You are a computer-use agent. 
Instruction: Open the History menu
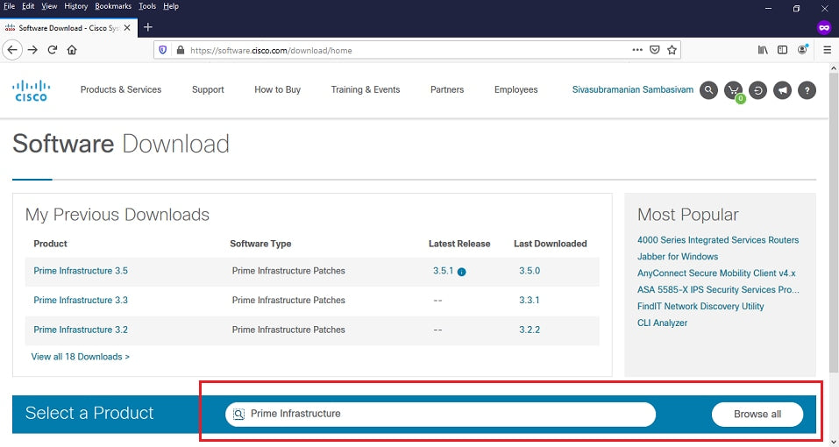76,6
